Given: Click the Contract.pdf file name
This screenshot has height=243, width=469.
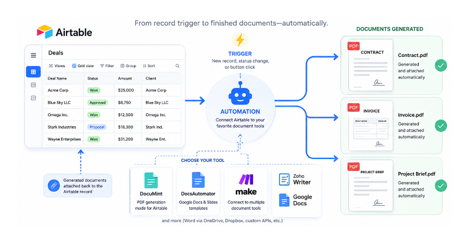Looking at the screenshot, I should 413,55.
